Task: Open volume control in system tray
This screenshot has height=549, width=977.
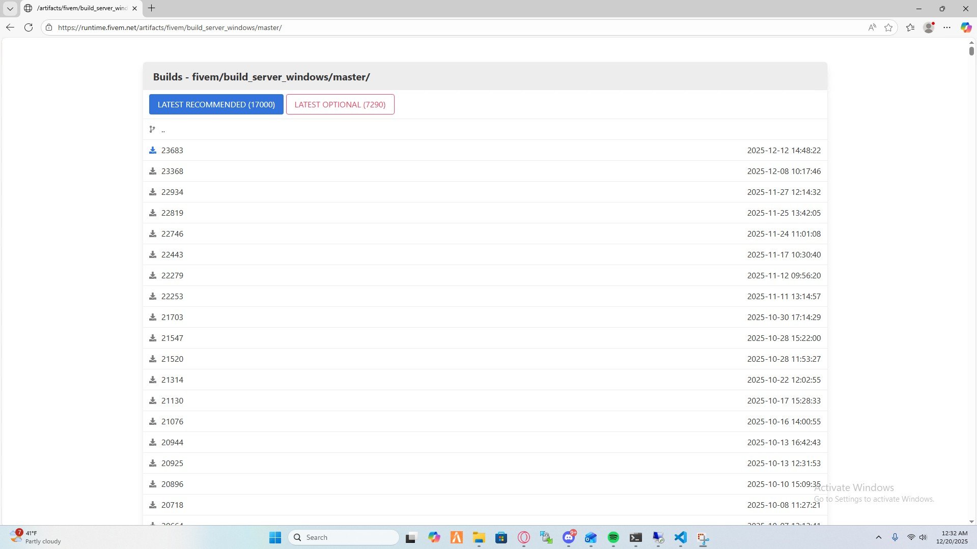Action: 923,537
